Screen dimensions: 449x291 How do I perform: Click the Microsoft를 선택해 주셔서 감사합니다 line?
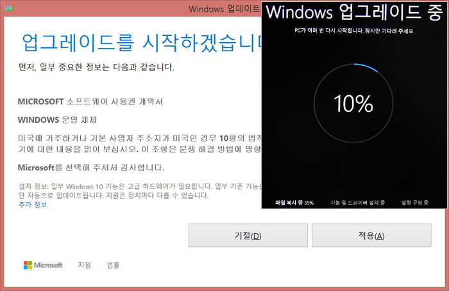pos(91,168)
